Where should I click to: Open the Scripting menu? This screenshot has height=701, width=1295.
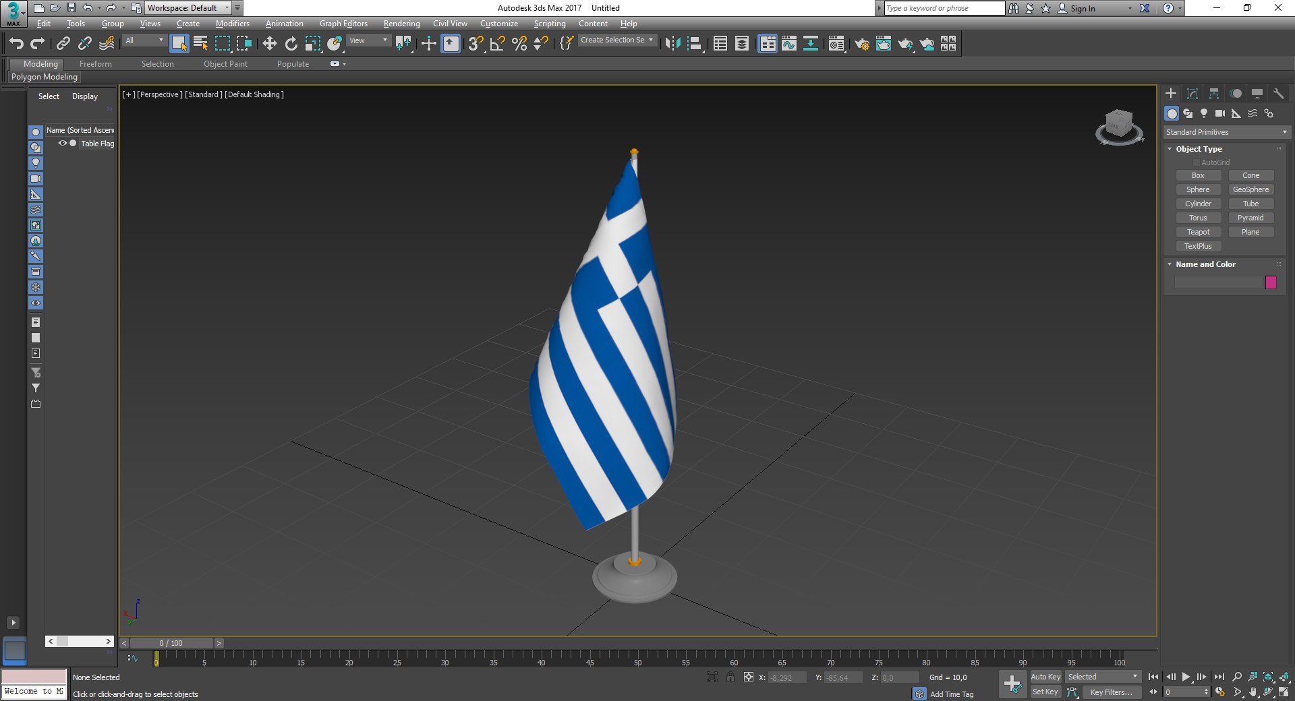click(x=550, y=24)
